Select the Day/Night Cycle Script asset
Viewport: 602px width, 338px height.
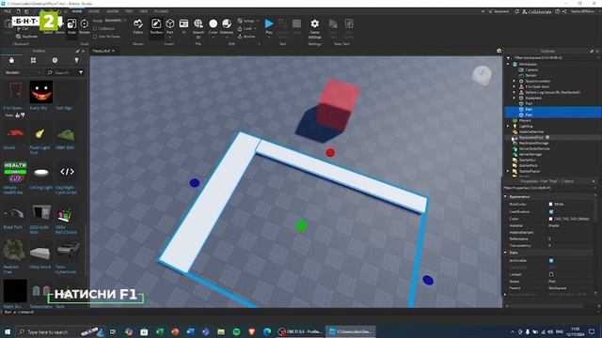click(x=67, y=177)
